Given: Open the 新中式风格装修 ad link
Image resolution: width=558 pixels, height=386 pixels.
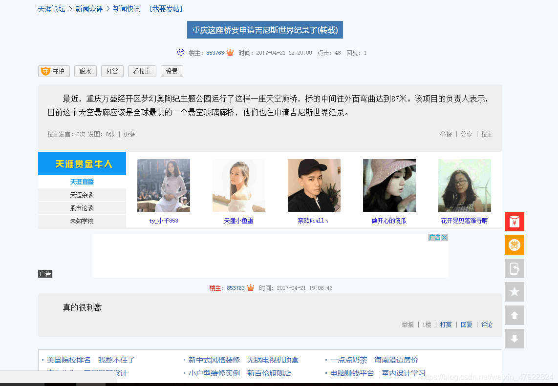Looking at the screenshot, I should point(214,360).
